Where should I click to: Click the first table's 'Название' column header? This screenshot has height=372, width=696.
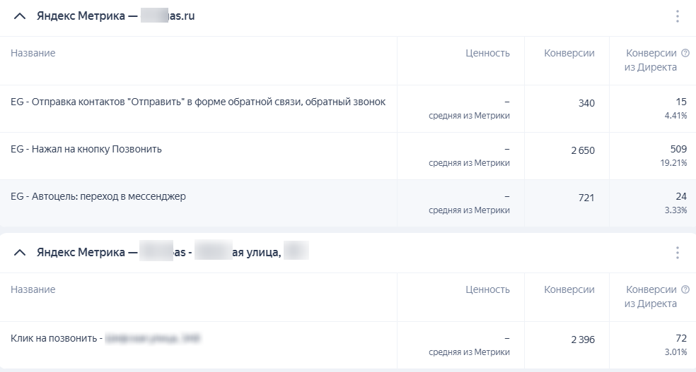33,53
